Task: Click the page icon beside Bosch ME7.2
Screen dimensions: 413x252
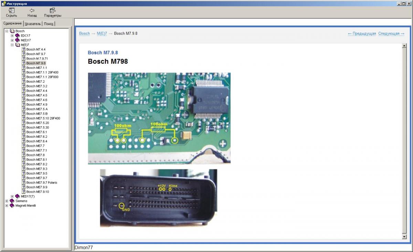Action: [23, 82]
